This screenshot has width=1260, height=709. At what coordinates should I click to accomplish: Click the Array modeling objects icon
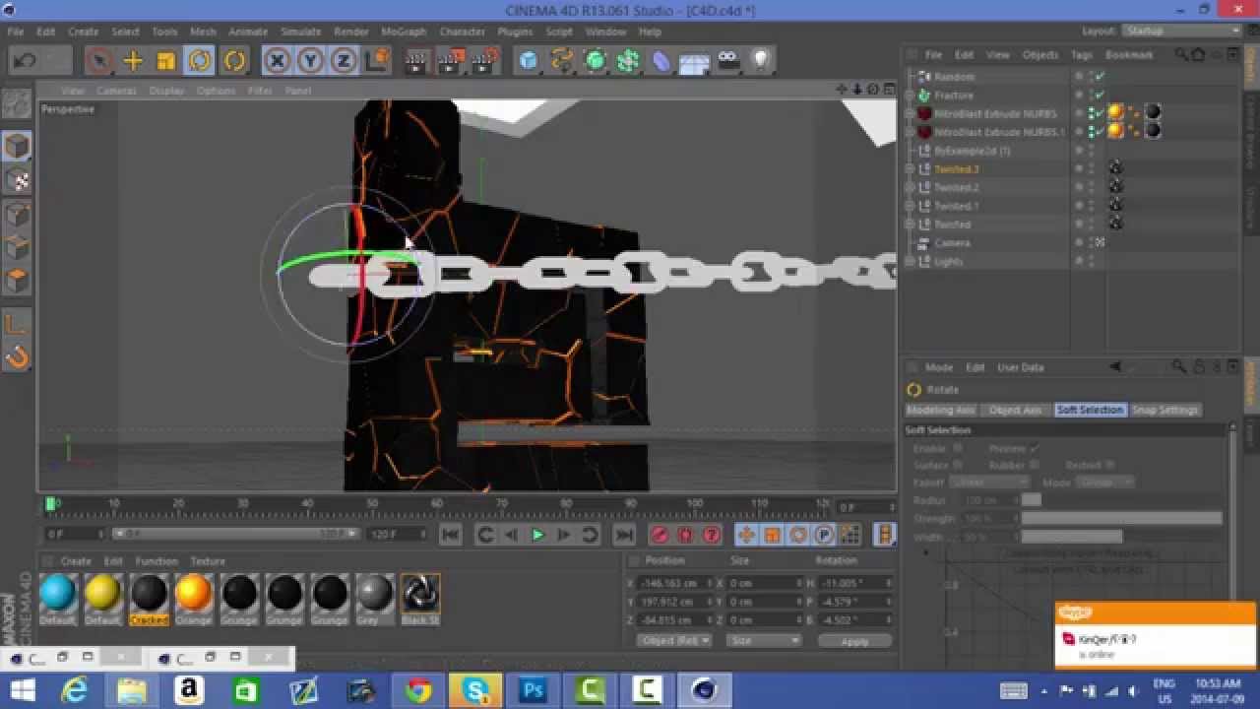coord(628,61)
